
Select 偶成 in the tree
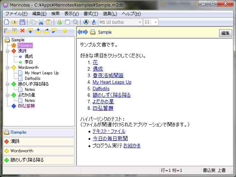(x=29, y=56)
